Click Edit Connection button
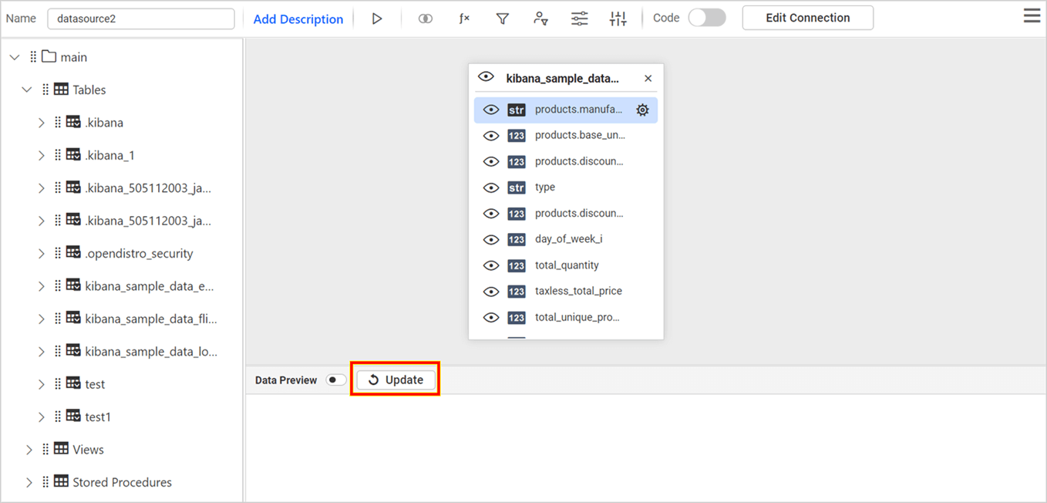The height and width of the screenshot is (503, 1047). [808, 18]
